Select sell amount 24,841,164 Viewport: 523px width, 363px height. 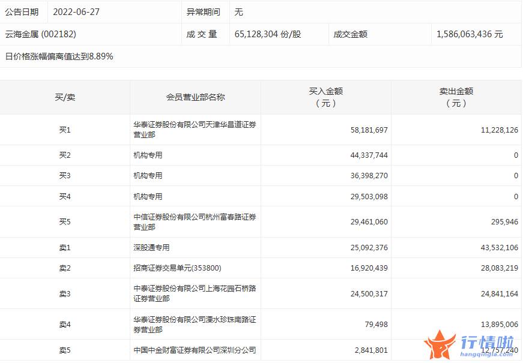pyautogui.click(x=500, y=293)
